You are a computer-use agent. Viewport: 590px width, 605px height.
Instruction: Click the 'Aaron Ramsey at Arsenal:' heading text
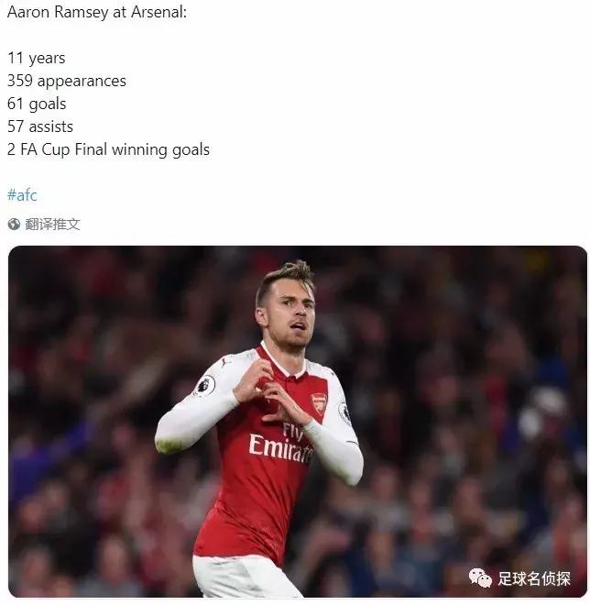pyautogui.click(x=97, y=15)
